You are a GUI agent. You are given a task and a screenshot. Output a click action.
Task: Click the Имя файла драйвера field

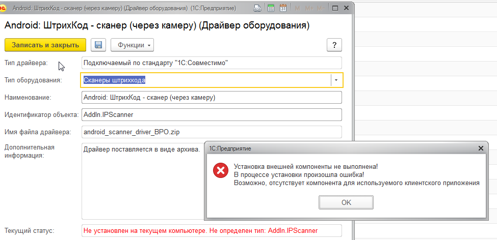(212, 132)
